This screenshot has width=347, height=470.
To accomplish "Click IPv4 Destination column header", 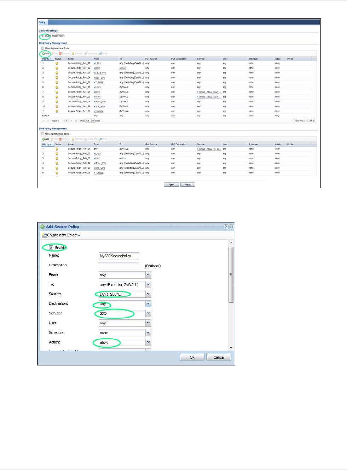I will [179, 59].
